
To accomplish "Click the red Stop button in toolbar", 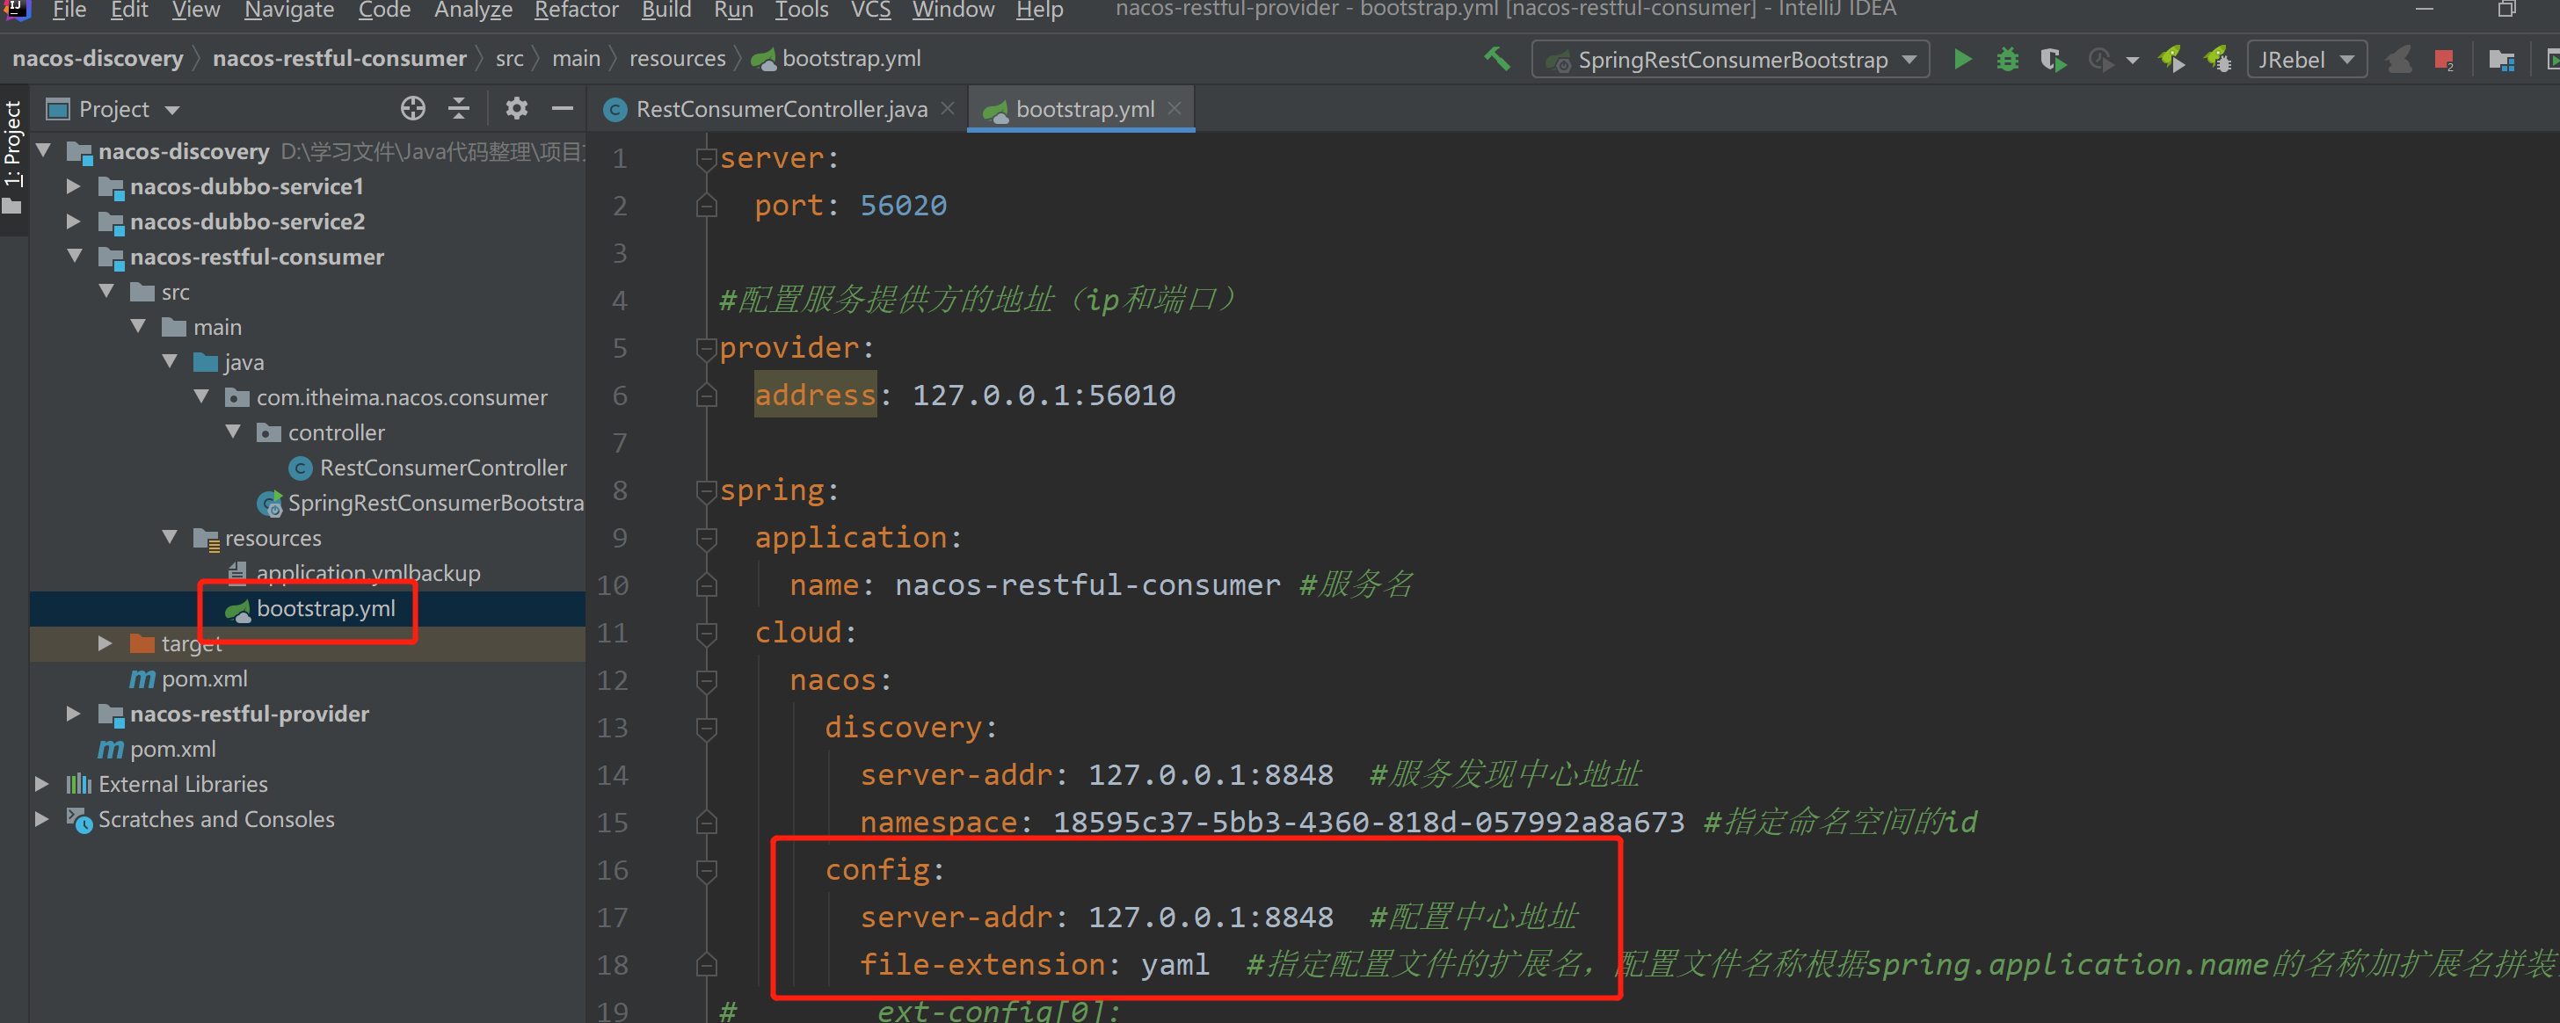I will (2444, 60).
